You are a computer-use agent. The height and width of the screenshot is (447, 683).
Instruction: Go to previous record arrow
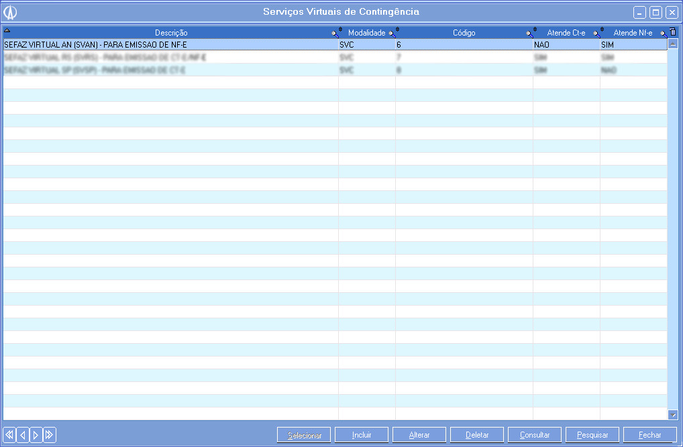click(23, 435)
